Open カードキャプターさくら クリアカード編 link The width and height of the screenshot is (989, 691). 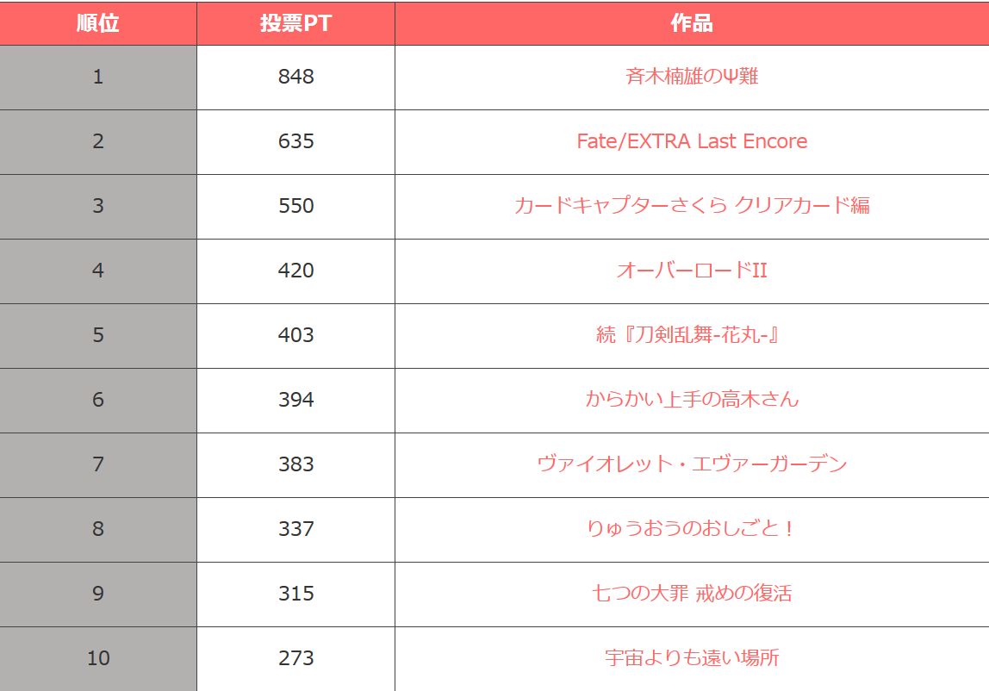point(692,206)
